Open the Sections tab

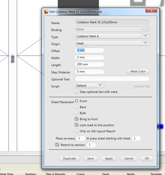(x=30, y=174)
